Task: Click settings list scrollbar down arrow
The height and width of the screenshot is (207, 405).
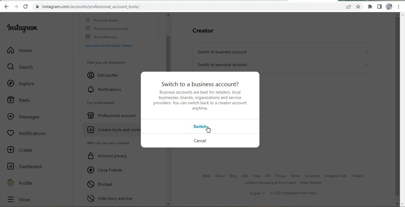Action: point(168,204)
